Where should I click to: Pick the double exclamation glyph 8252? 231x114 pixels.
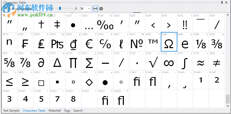pyautogui.click(x=185, y=23)
